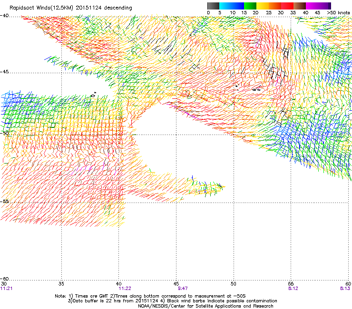Image resolution: width=352 pixels, height=309 pixels.
Task: Select the yellow 20-25 knots color bar segment
Action: coord(263,6)
